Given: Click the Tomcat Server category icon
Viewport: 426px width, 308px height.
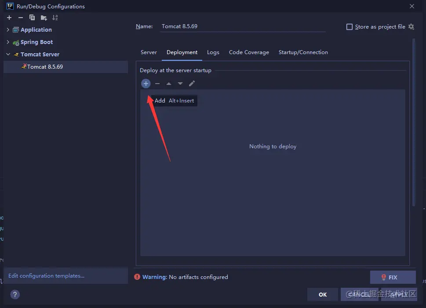Looking at the screenshot, I should coord(16,55).
